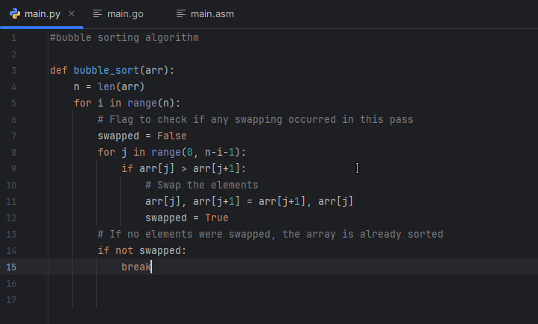Click the 'swapped = False' statement

[142, 136]
